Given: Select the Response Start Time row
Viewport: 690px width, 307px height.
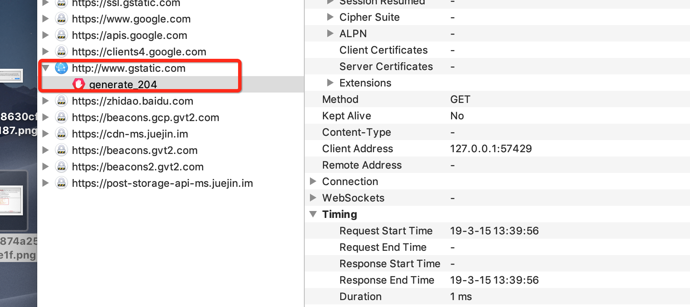Looking at the screenshot, I should tap(497, 264).
